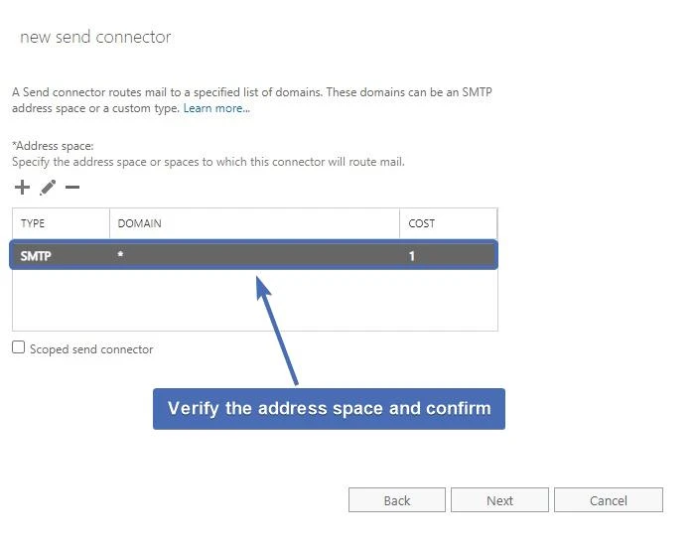Click the Next button
The image size is (695, 545).
499,500
